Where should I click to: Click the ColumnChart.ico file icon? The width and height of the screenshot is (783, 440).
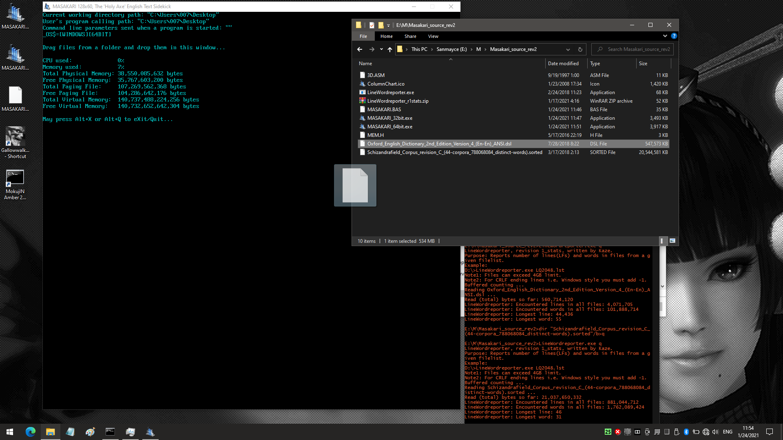click(362, 84)
